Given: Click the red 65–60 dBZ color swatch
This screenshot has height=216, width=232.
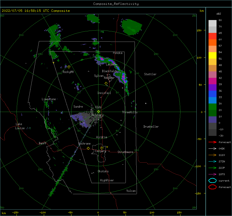Looking at the screenshot, I should [x=212, y=36].
